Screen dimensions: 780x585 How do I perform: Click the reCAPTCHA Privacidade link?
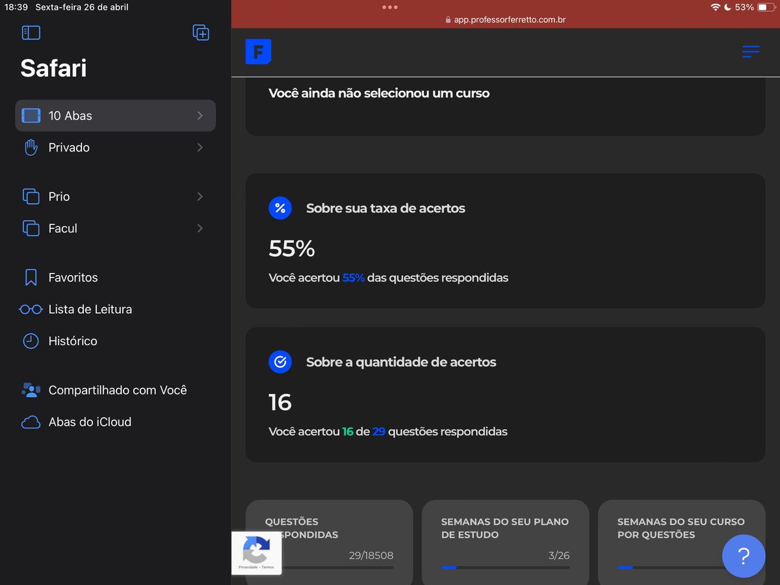click(x=248, y=567)
